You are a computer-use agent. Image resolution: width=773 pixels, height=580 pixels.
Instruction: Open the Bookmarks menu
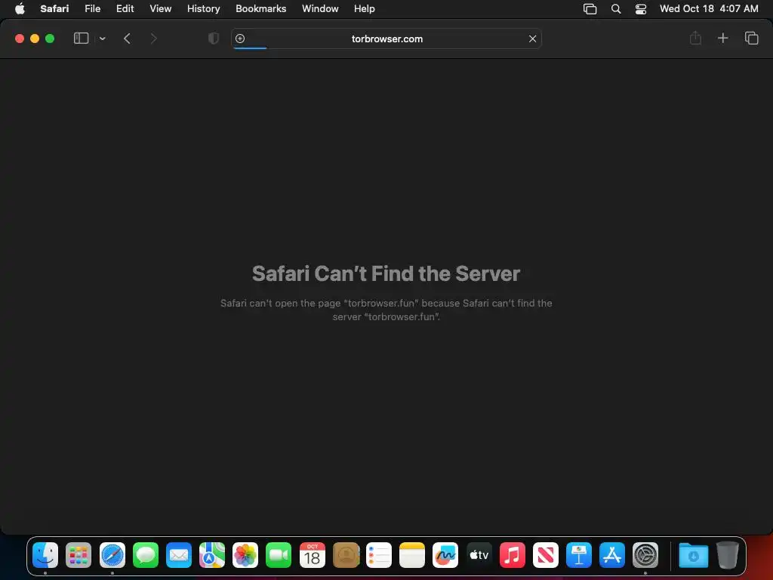click(x=260, y=8)
